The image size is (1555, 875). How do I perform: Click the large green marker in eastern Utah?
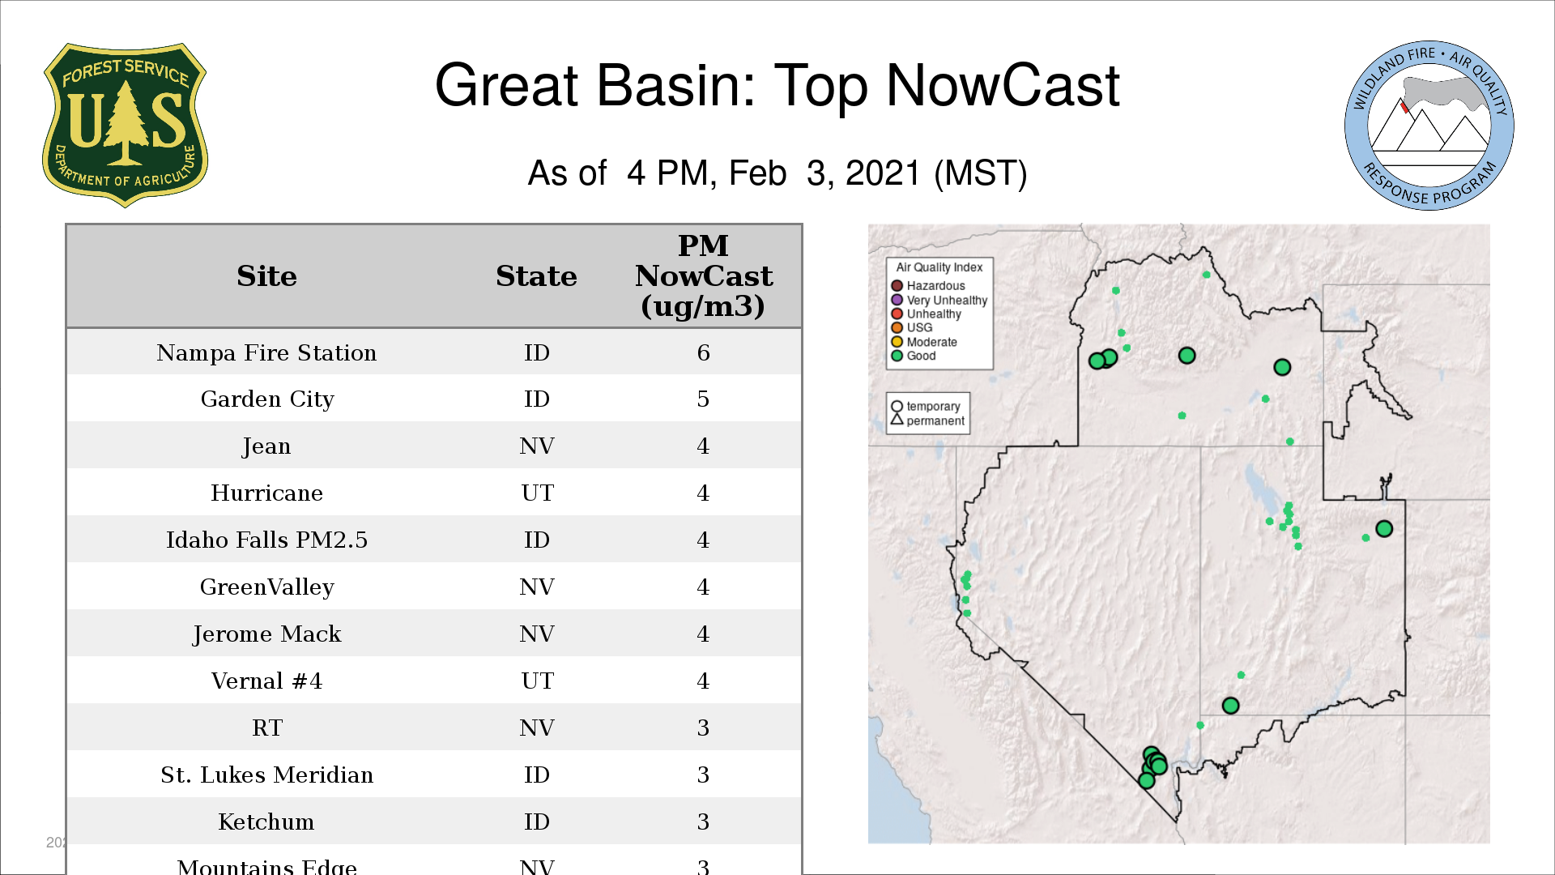(x=1384, y=529)
